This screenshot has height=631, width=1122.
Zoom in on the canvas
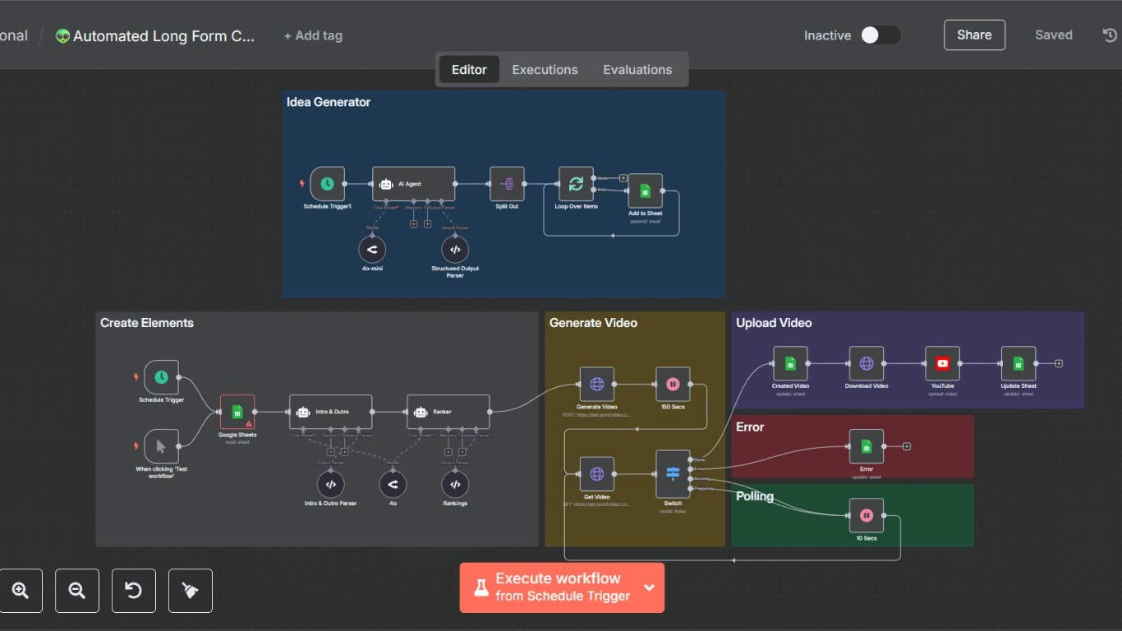21,591
